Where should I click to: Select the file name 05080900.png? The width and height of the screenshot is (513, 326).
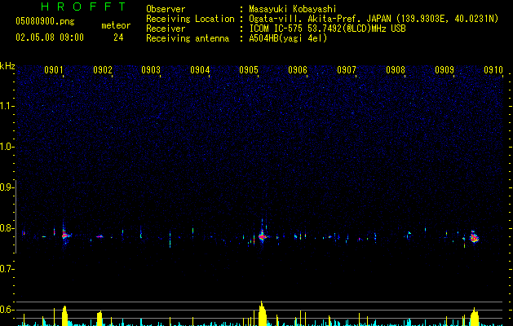(x=45, y=21)
